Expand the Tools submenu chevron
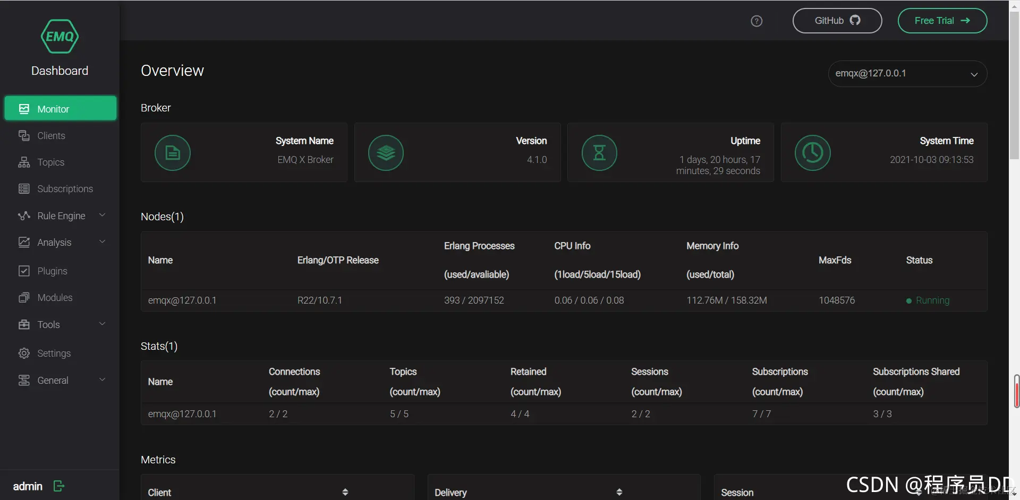Screen dimensions: 1020x500 point(103,324)
